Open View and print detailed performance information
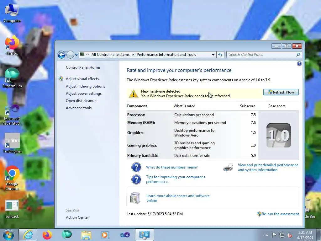The image size is (321, 241). (x=268, y=168)
